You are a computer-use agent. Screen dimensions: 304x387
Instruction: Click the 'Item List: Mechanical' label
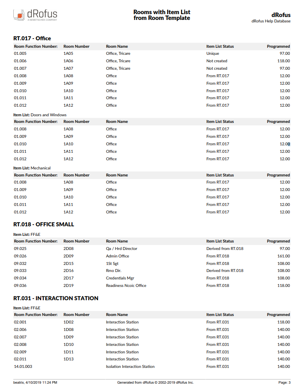click(32, 168)
